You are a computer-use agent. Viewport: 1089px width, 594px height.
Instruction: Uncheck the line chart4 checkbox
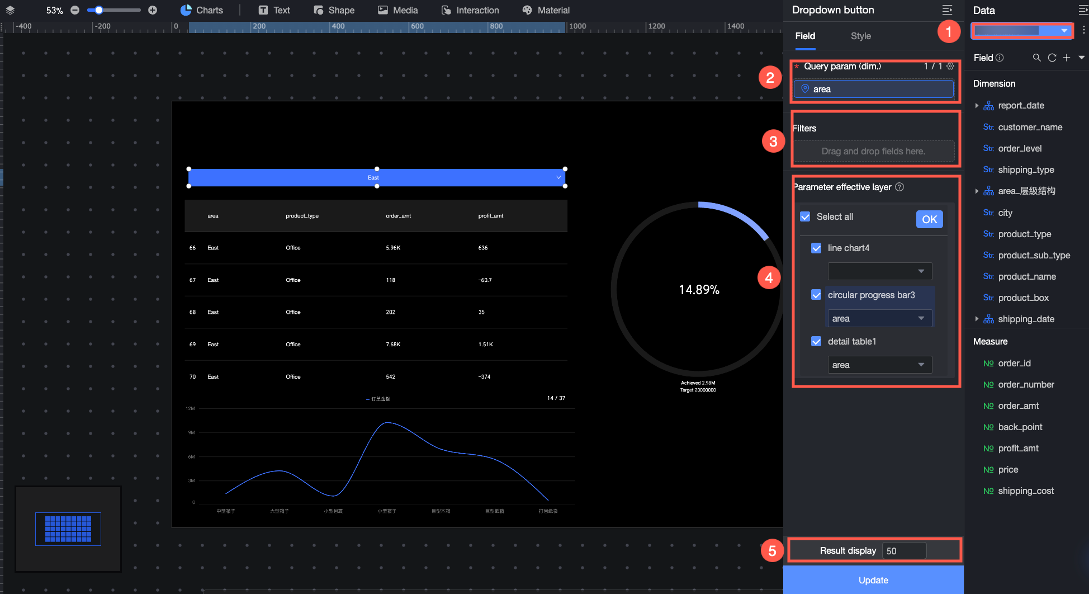pyautogui.click(x=816, y=248)
